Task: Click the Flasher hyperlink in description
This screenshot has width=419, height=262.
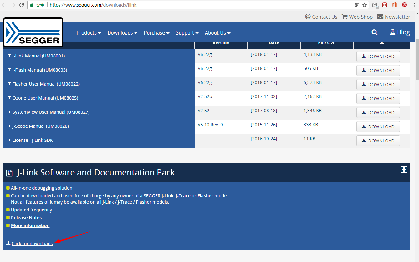Action: (x=205, y=196)
